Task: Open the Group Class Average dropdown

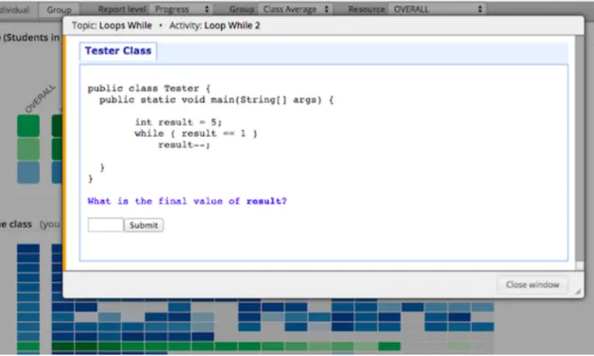Action: click(x=296, y=8)
